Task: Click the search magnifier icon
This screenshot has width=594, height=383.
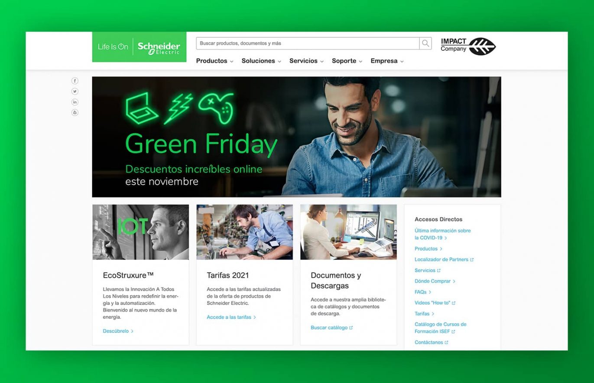Action: point(425,43)
